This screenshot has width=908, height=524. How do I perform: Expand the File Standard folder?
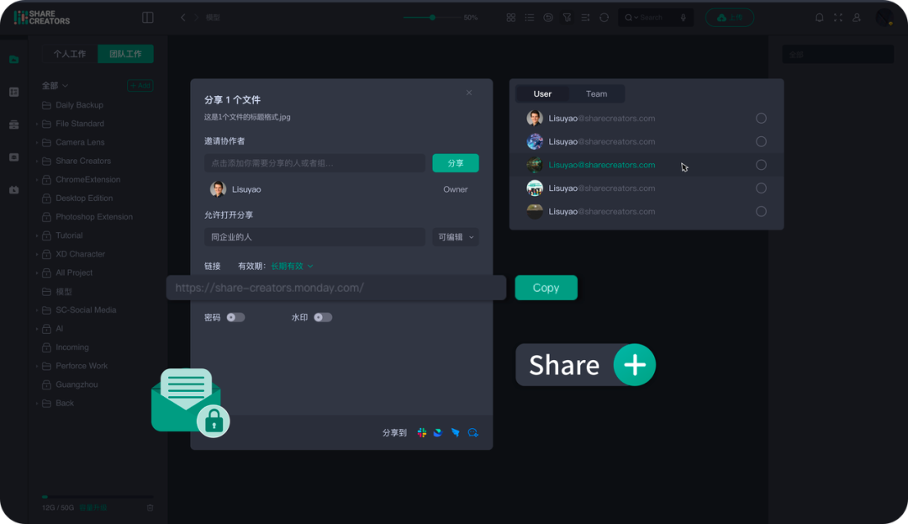pos(37,124)
